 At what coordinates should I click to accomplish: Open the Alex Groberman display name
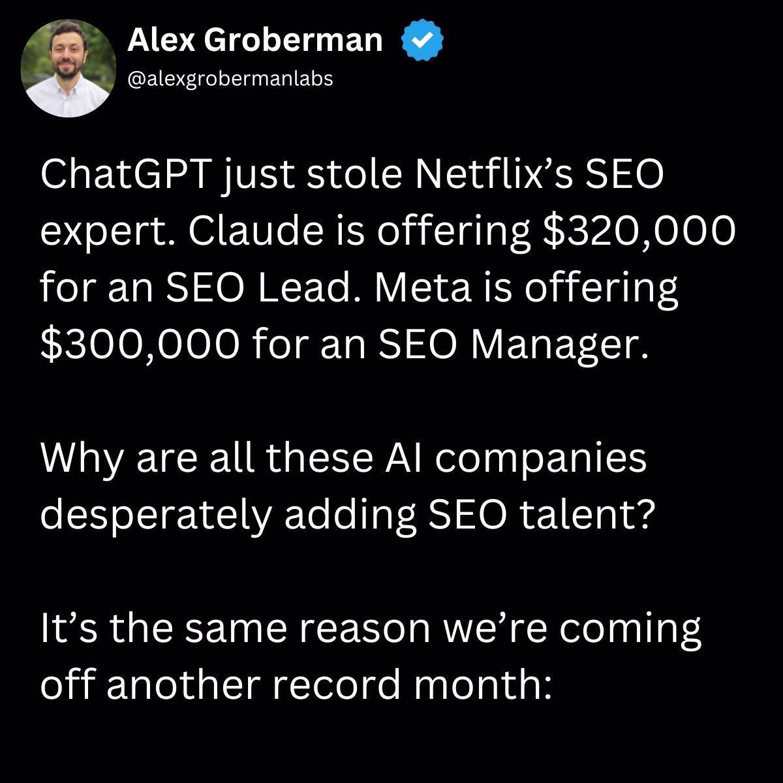(254, 40)
